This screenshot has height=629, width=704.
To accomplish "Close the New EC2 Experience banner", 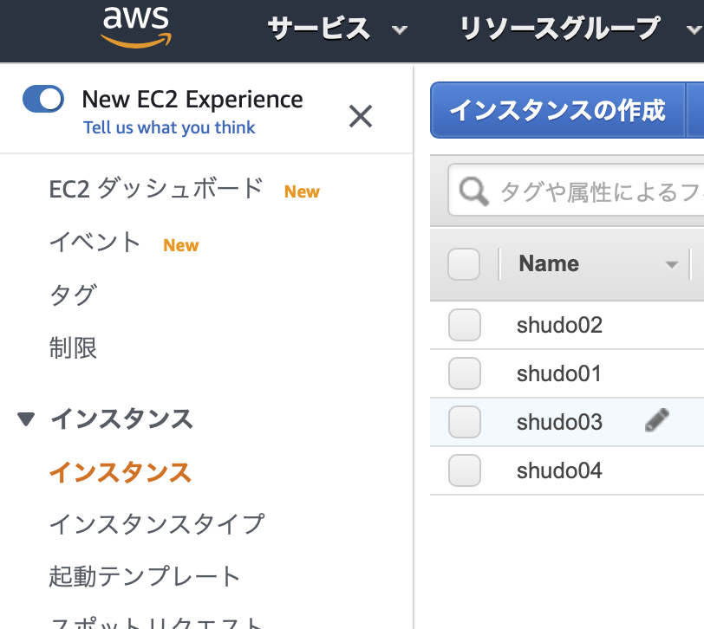I will coord(360,115).
